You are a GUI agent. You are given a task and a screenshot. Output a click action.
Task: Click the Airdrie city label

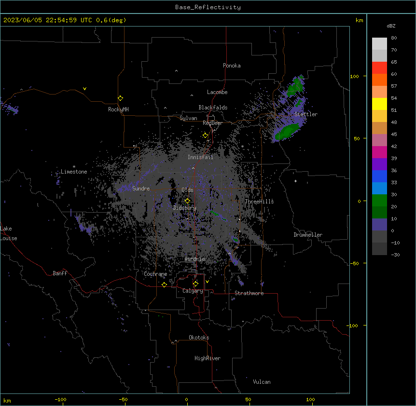[x=195, y=259]
